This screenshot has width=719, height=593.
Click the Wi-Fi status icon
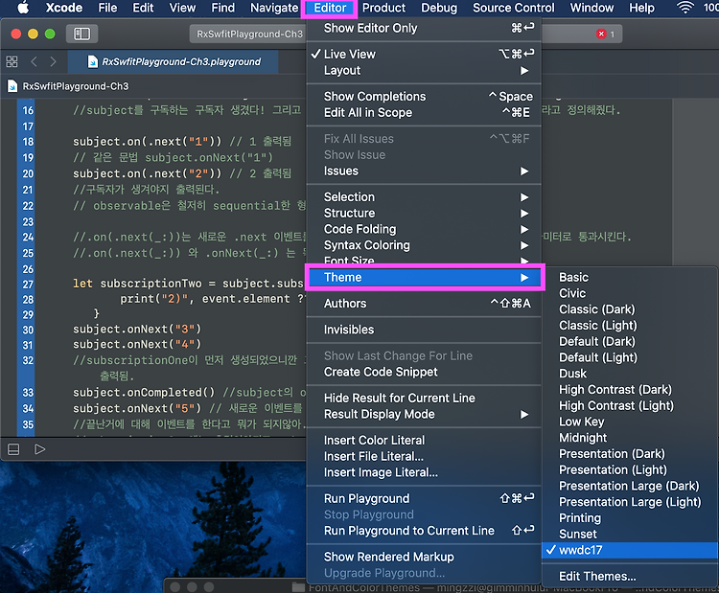[685, 8]
